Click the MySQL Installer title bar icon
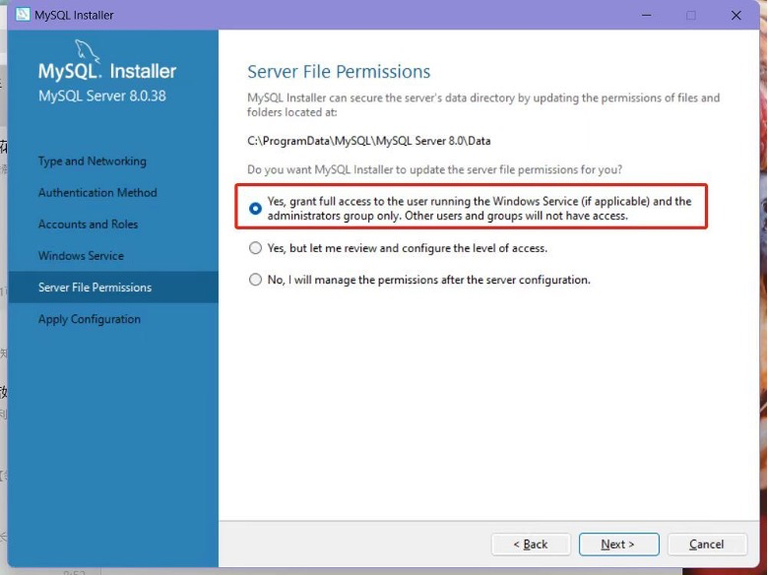 coord(23,15)
